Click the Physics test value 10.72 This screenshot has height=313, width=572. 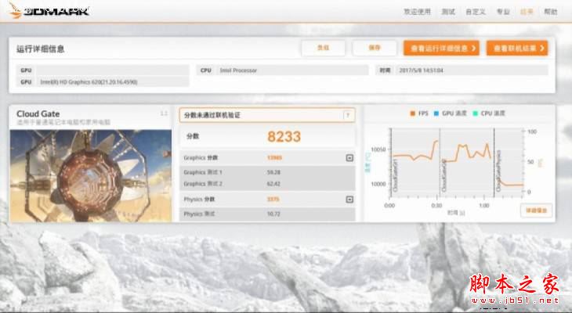(273, 214)
